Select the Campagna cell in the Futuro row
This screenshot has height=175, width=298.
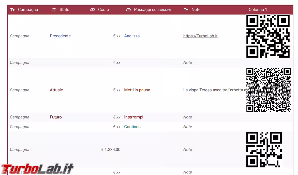click(20, 117)
